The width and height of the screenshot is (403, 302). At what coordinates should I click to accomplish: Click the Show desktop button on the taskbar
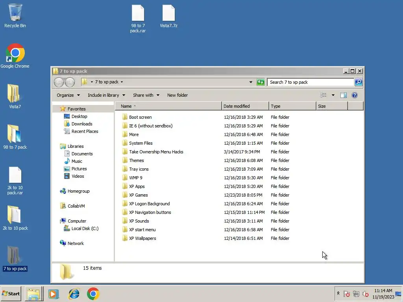click(399, 294)
